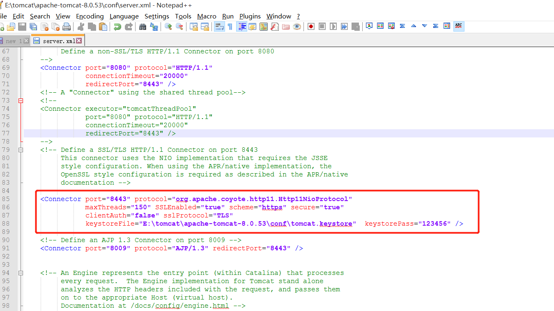Select the server.xml tab
The height and width of the screenshot is (311, 554).
tap(57, 41)
